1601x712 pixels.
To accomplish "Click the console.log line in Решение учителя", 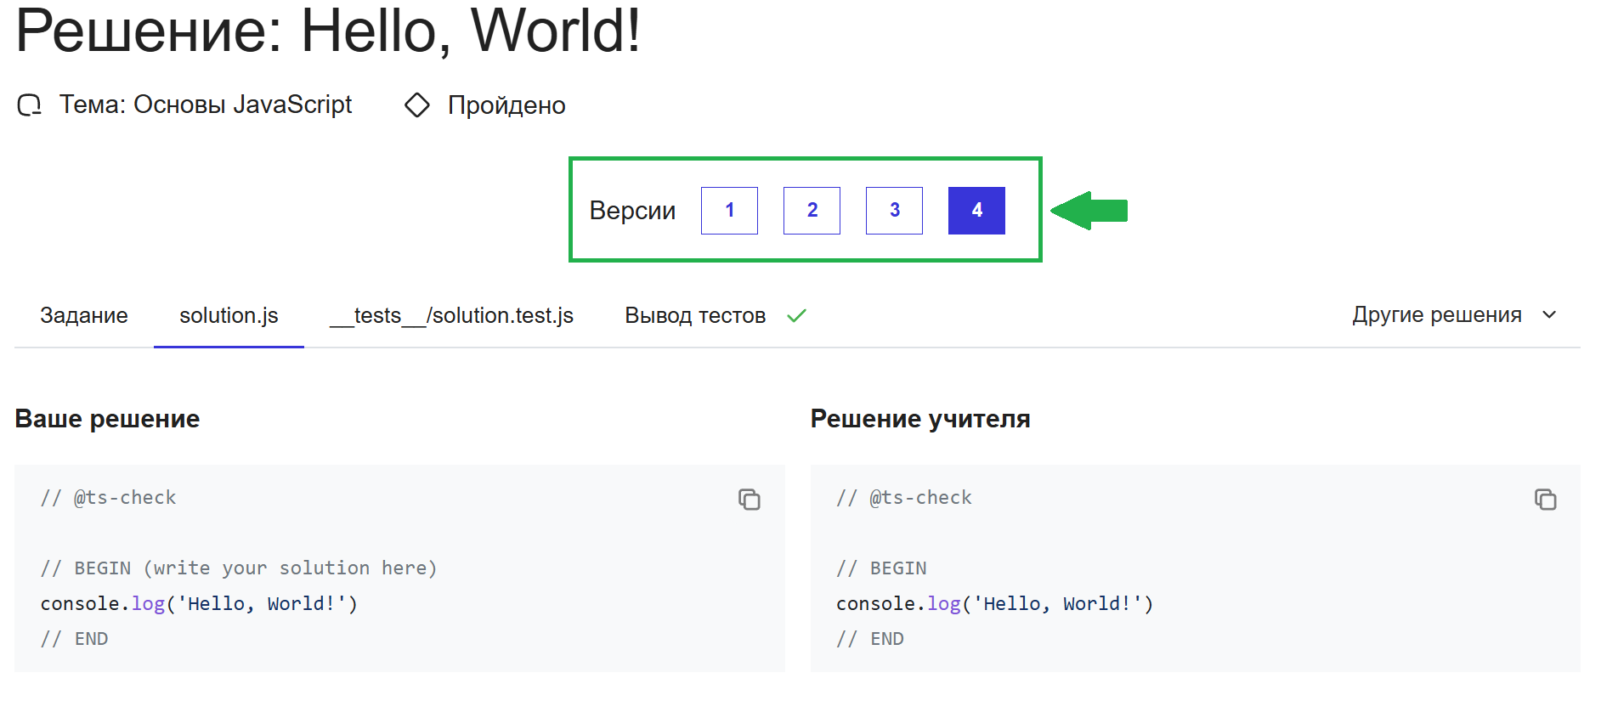I will click(994, 604).
